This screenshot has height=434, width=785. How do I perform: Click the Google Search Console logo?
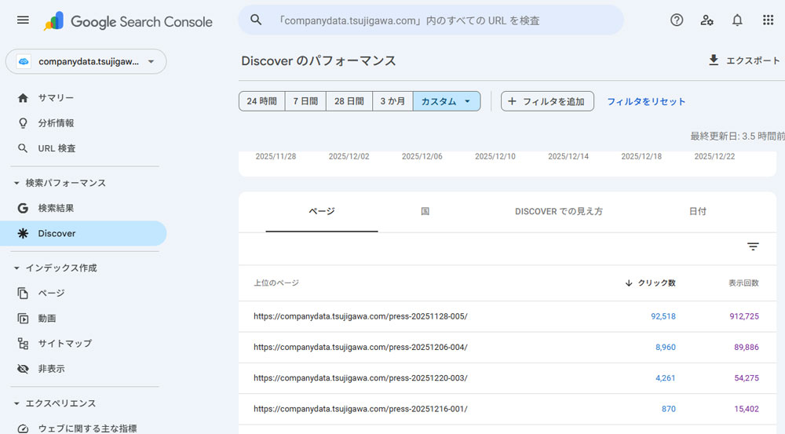(128, 21)
